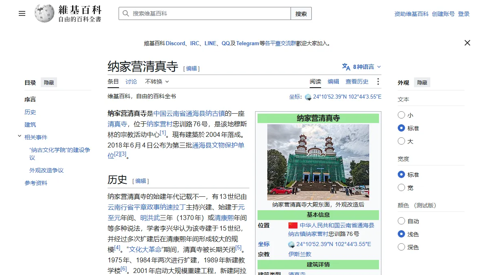Open the LINE link in the banner

point(210,43)
